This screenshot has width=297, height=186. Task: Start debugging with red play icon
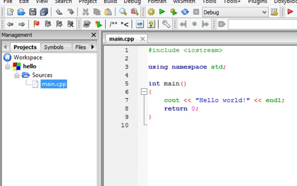(290, 12)
